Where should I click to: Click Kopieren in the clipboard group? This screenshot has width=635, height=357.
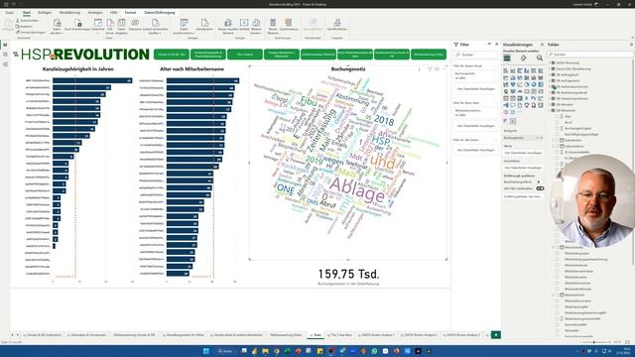click(24, 27)
